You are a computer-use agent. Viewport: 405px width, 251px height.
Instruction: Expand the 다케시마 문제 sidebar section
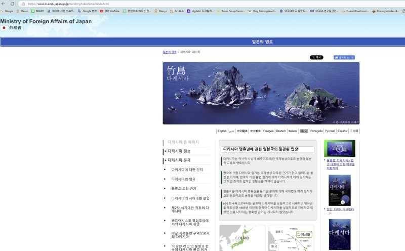tap(179, 160)
